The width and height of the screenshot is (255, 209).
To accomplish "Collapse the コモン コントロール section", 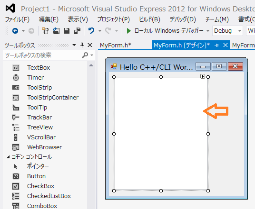I will (8, 157).
